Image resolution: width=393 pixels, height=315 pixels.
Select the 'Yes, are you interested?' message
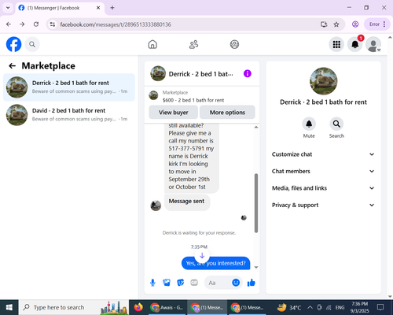click(x=215, y=263)
